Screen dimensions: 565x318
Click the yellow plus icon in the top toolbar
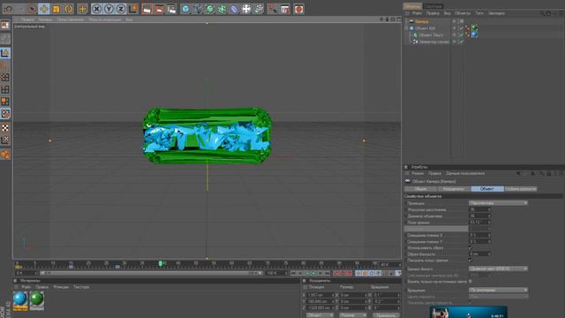pos(82,9)
